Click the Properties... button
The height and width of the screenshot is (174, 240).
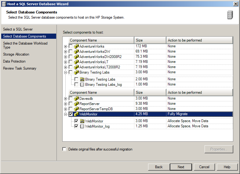219,149
